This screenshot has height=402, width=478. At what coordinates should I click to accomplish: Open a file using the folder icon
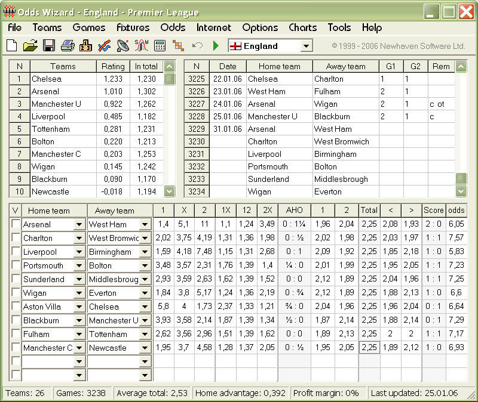(x=30, y=46)
